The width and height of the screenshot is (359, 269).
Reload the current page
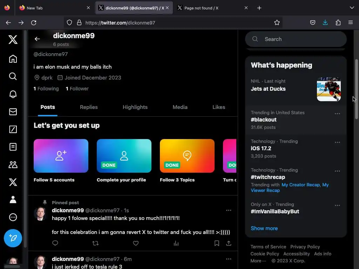click(34, 23)
